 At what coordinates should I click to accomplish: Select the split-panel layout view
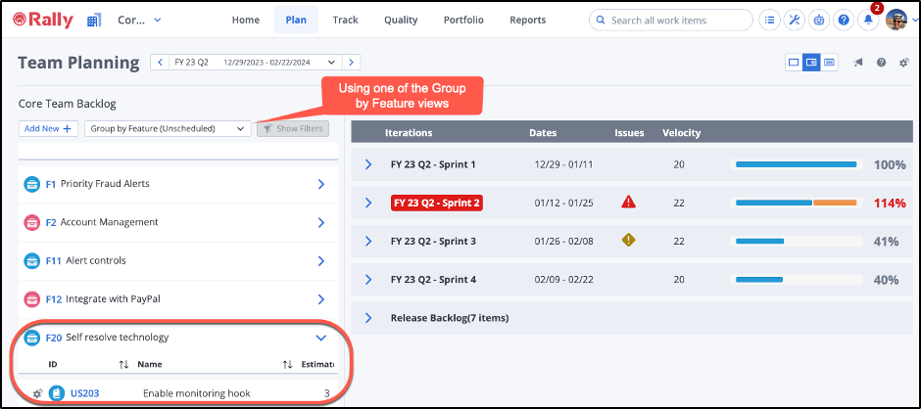coord(811,63)
